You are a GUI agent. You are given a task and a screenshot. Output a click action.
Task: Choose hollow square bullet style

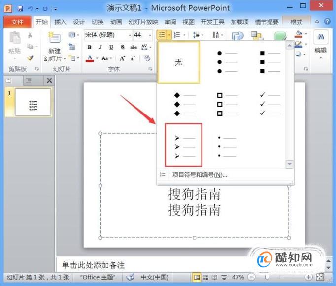coord(227,104)
